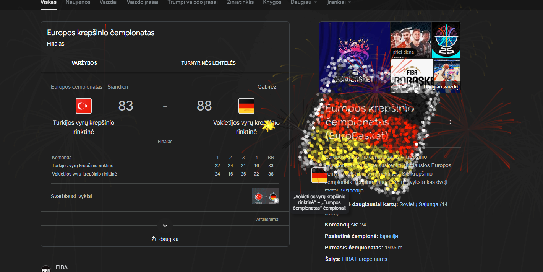Open the FIBA Europe narės link
The image size is (543, 272).
pos(365,259)
